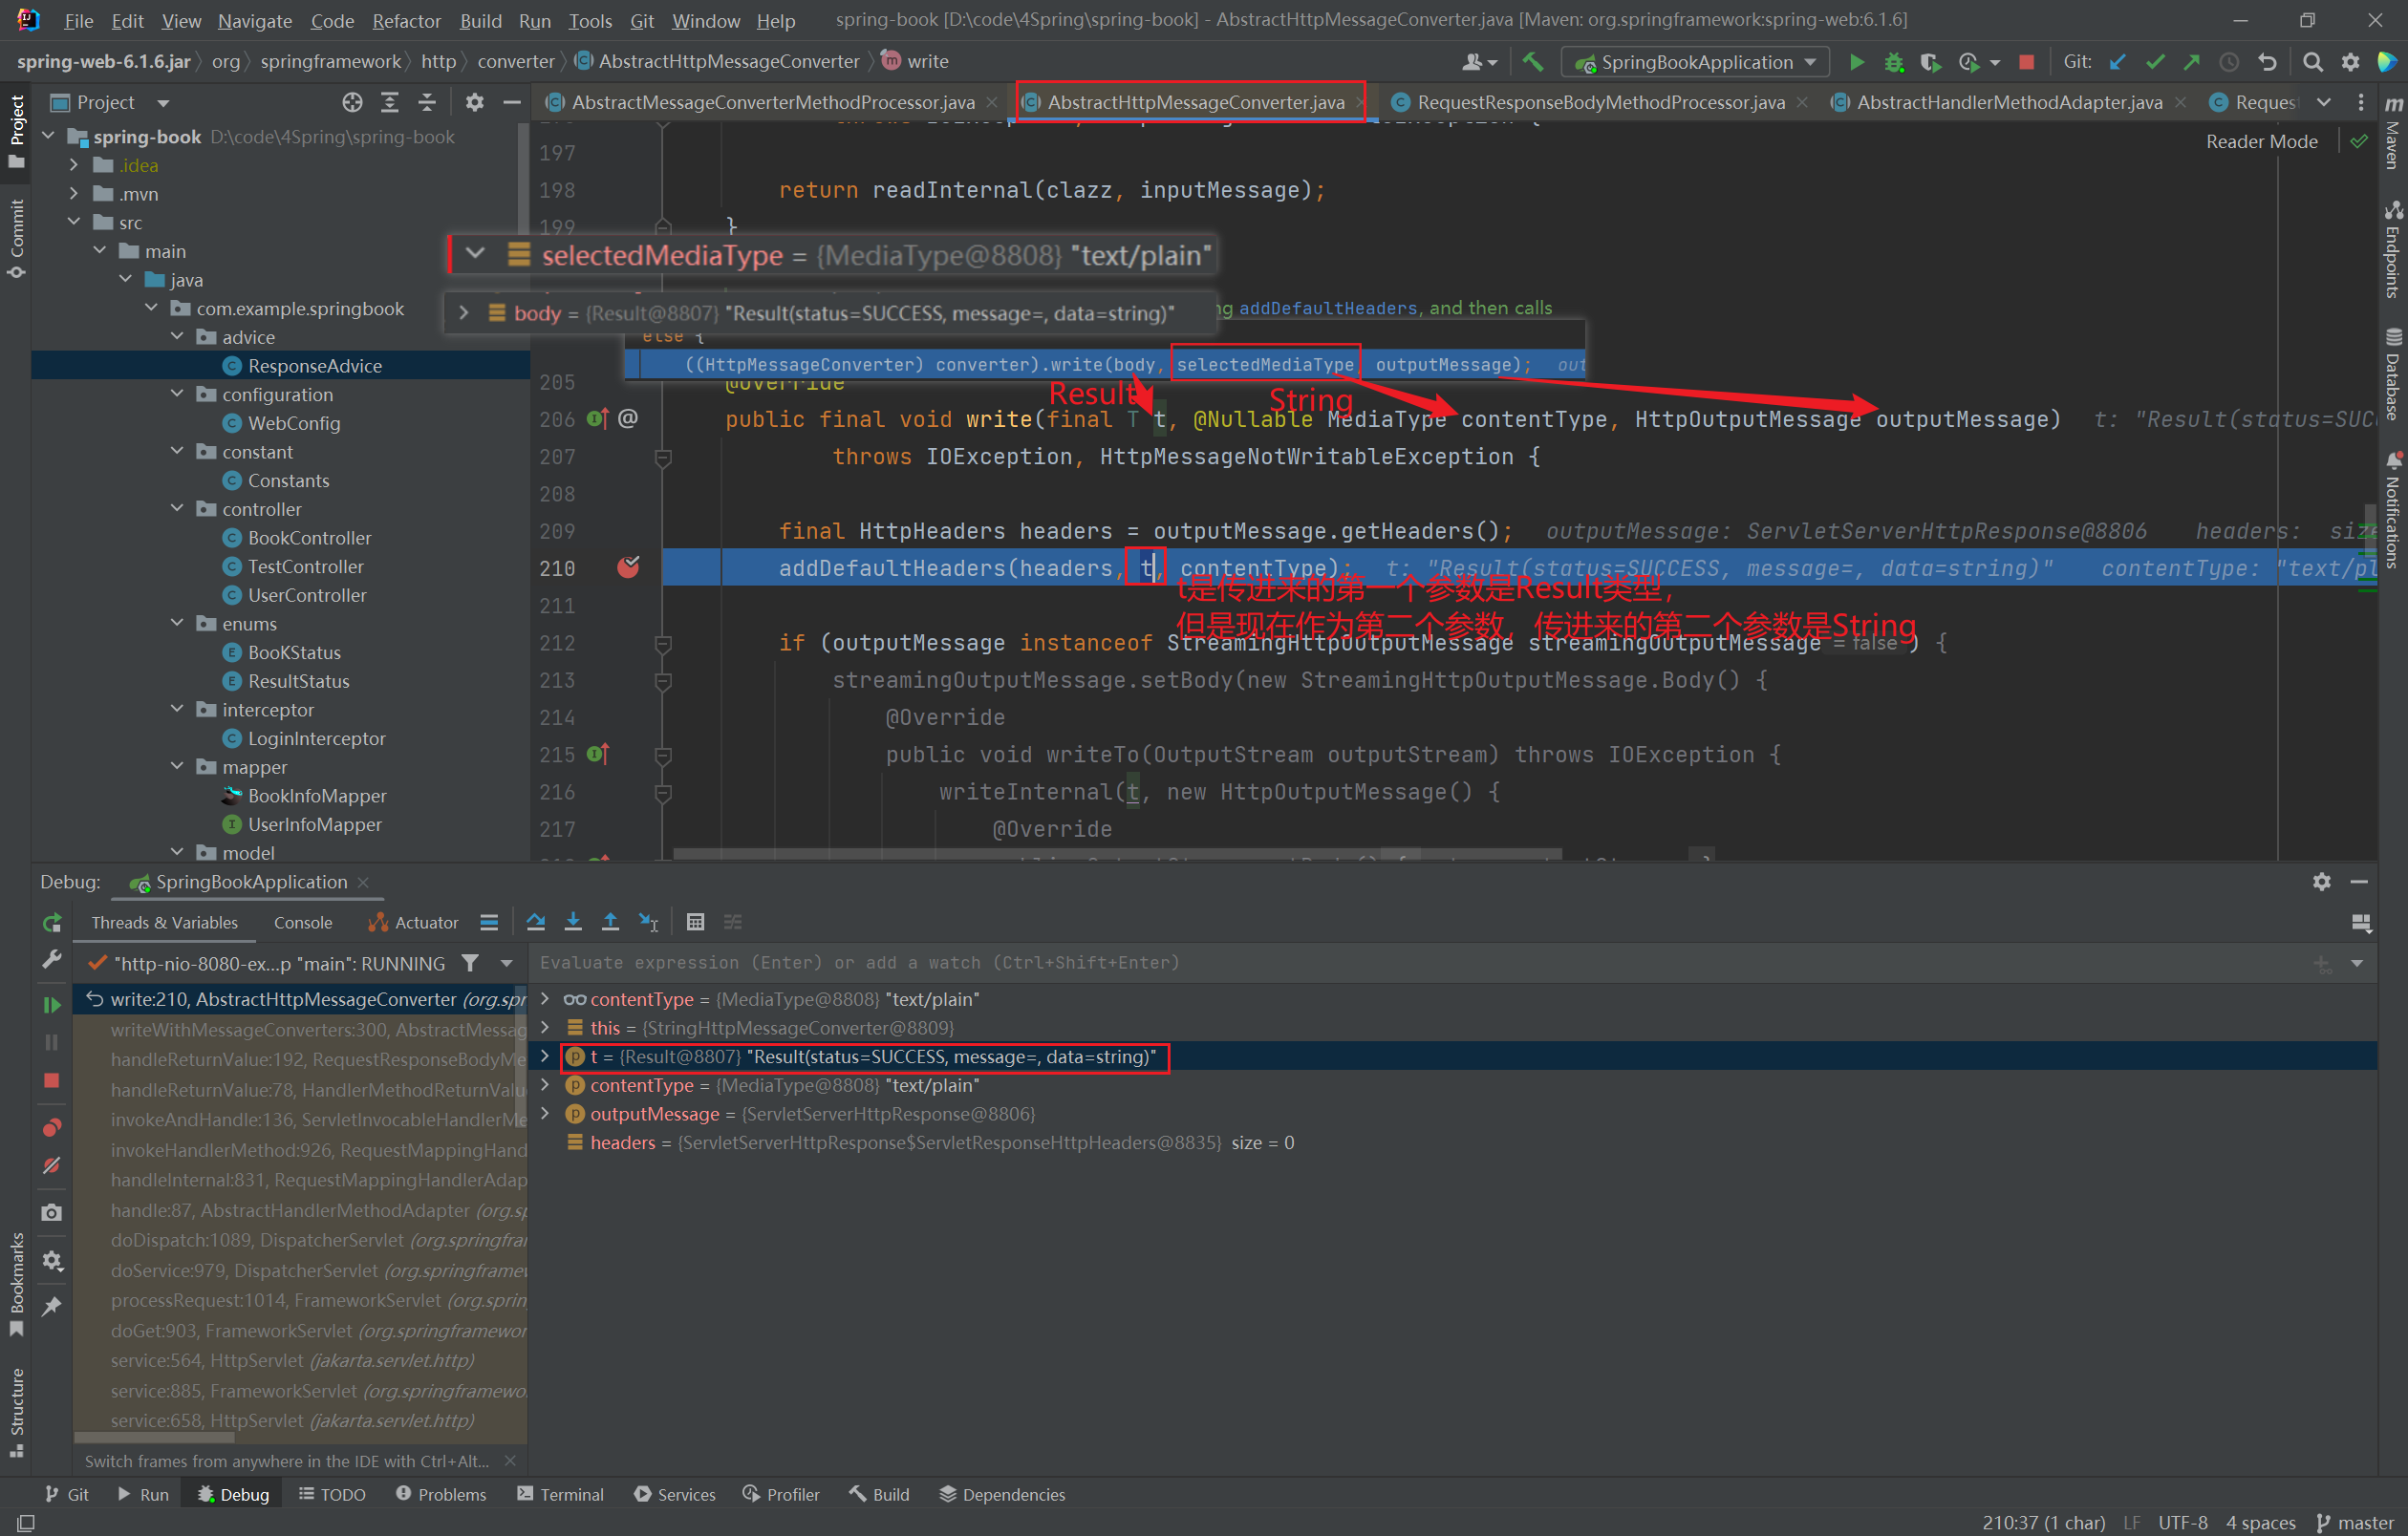
Task: Expand the .mvn folder
Action: (74, 194)
